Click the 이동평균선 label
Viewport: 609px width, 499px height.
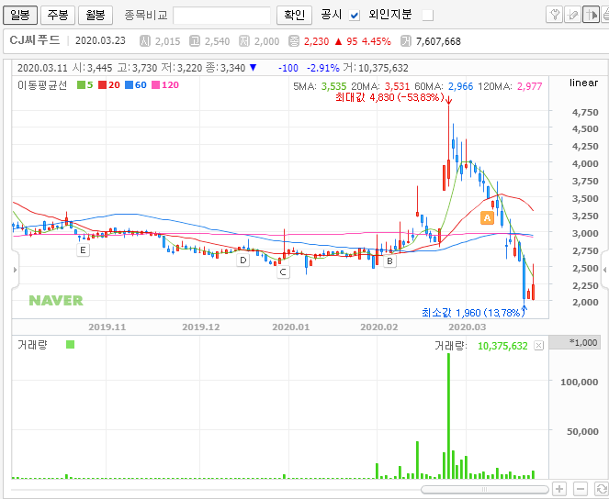(x=42, y=85)
